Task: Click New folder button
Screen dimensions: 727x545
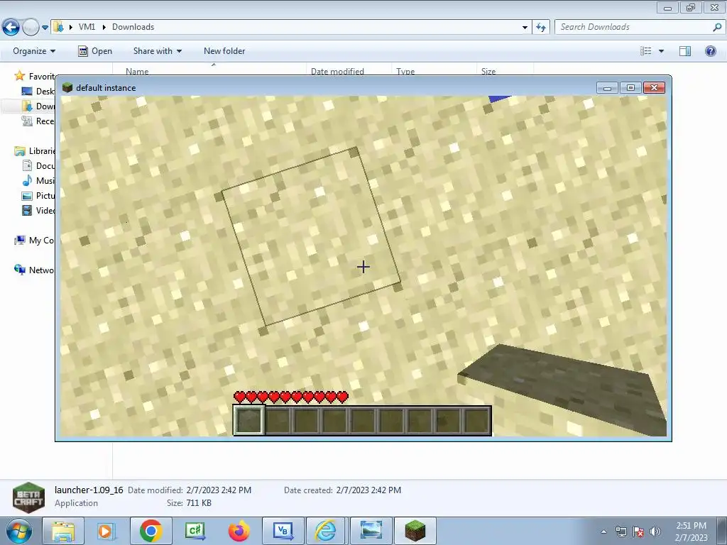Action: point(224,51)
